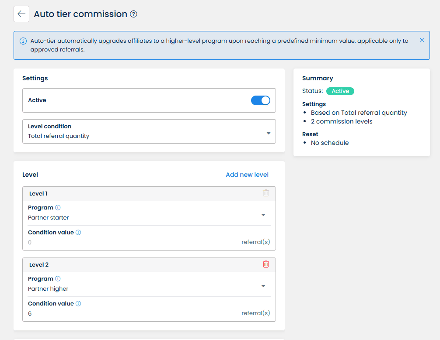Show Condition value info tooltip in Level 1
The image size is (440, 340).
click(78, 233)
